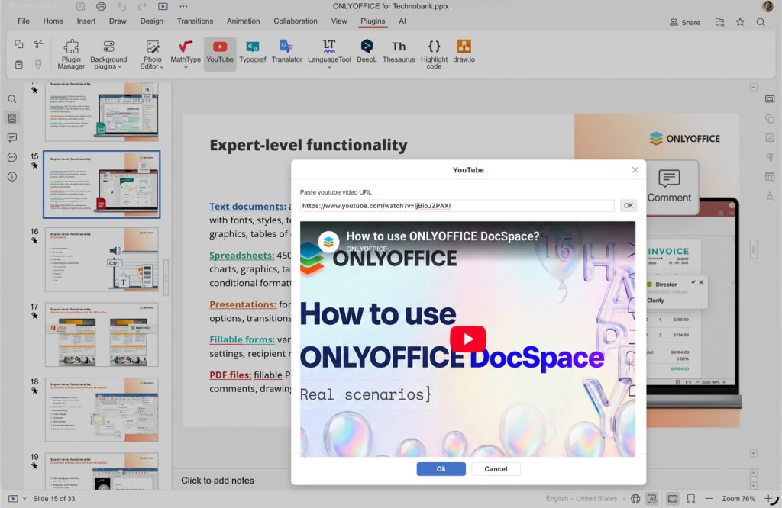
Task: Confirm dialog with blue Ok button
Action: [x=441, y=468]
